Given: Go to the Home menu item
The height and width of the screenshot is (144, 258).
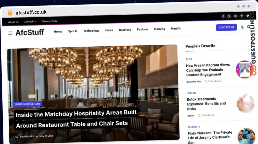Looking at the screenshot, I should [58, 32].
